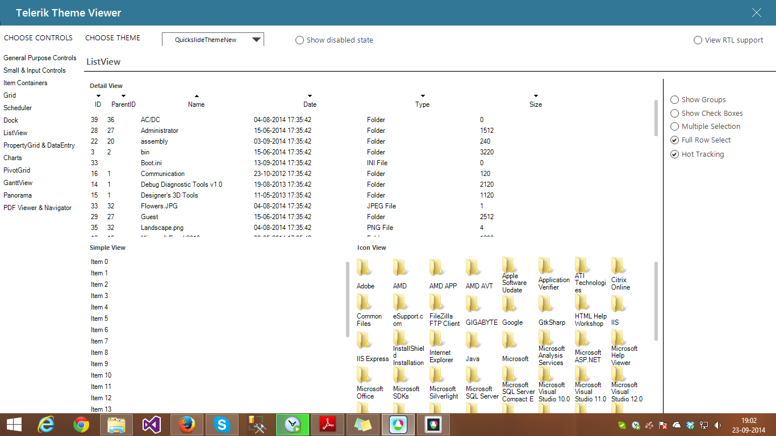Open Google Chrome from the taskbar
776x436 pixels.
coord(81,425)
